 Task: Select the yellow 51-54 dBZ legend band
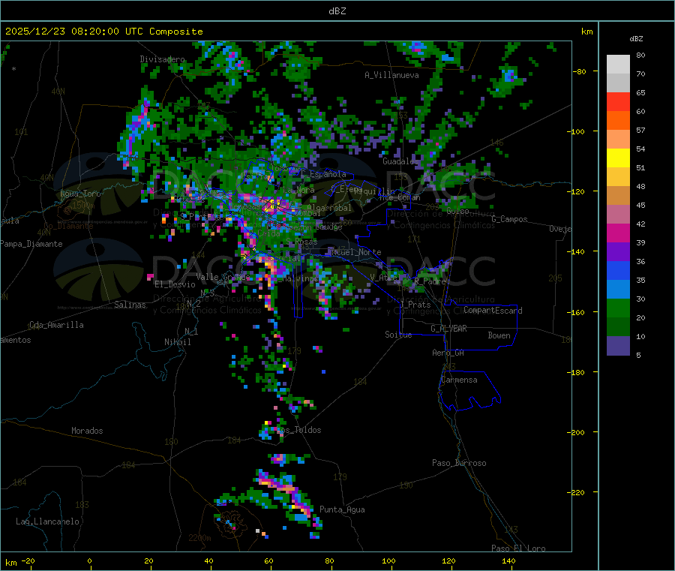[618, 158]
